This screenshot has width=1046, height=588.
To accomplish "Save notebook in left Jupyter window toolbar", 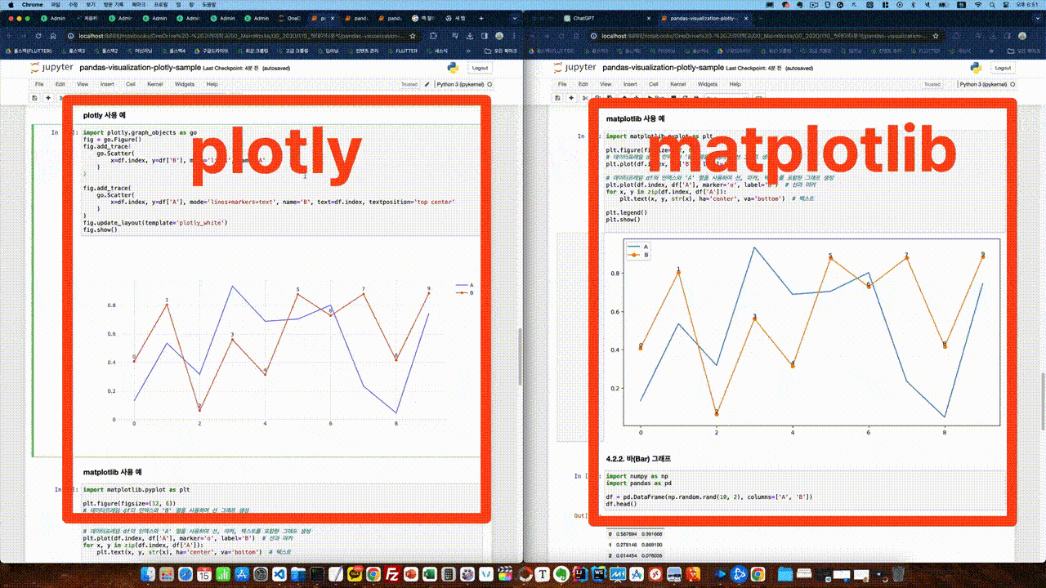I will click(x=34, y=97).
